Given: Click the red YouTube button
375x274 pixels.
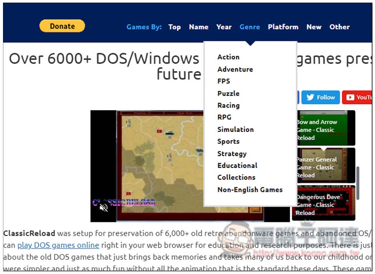Looking at the screenshot, I should [358, 97].
